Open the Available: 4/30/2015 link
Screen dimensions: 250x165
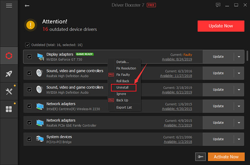[177, 109]
